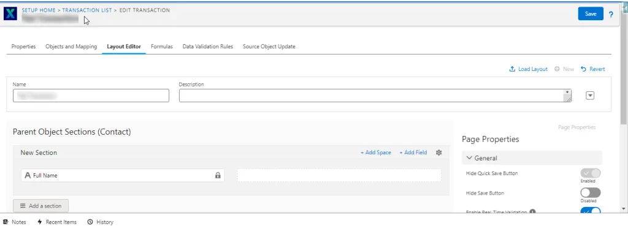
Task: Click the Recent Items lightning icon
Action: coord(40,222)
